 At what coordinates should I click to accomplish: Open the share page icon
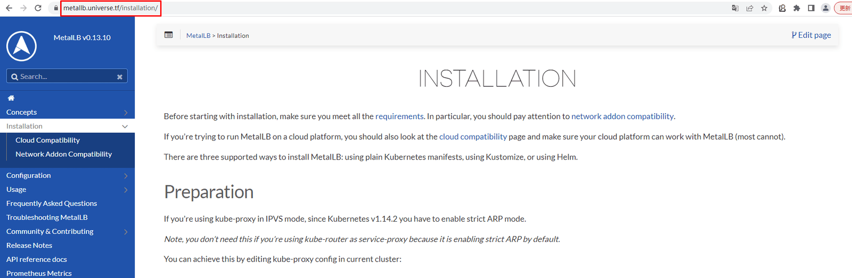(750, 8)
